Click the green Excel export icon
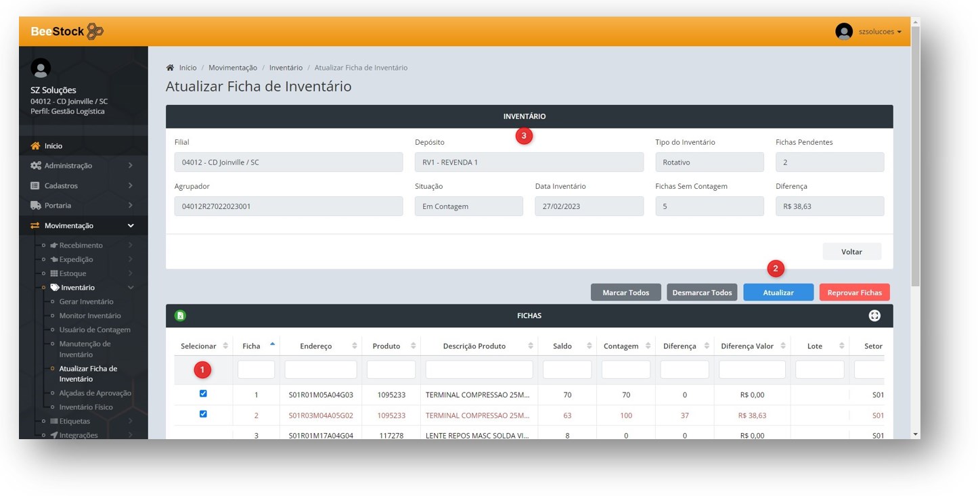 (180, 315)
